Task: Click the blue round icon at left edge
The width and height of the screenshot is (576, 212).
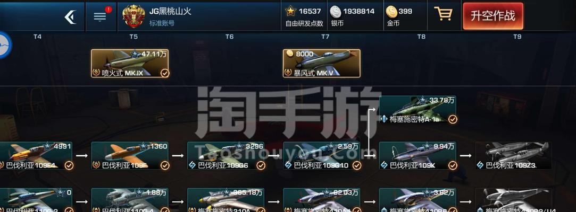Action: point(4,45)
